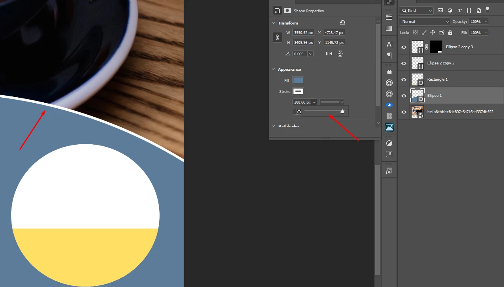Open the layer Fill value dropdown arrow

tap(486, 32)
